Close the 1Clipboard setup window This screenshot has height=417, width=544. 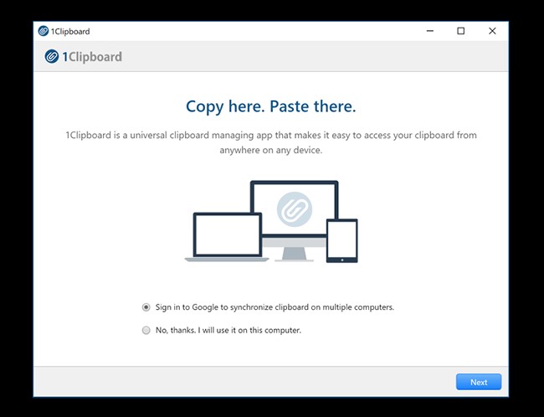492,31
